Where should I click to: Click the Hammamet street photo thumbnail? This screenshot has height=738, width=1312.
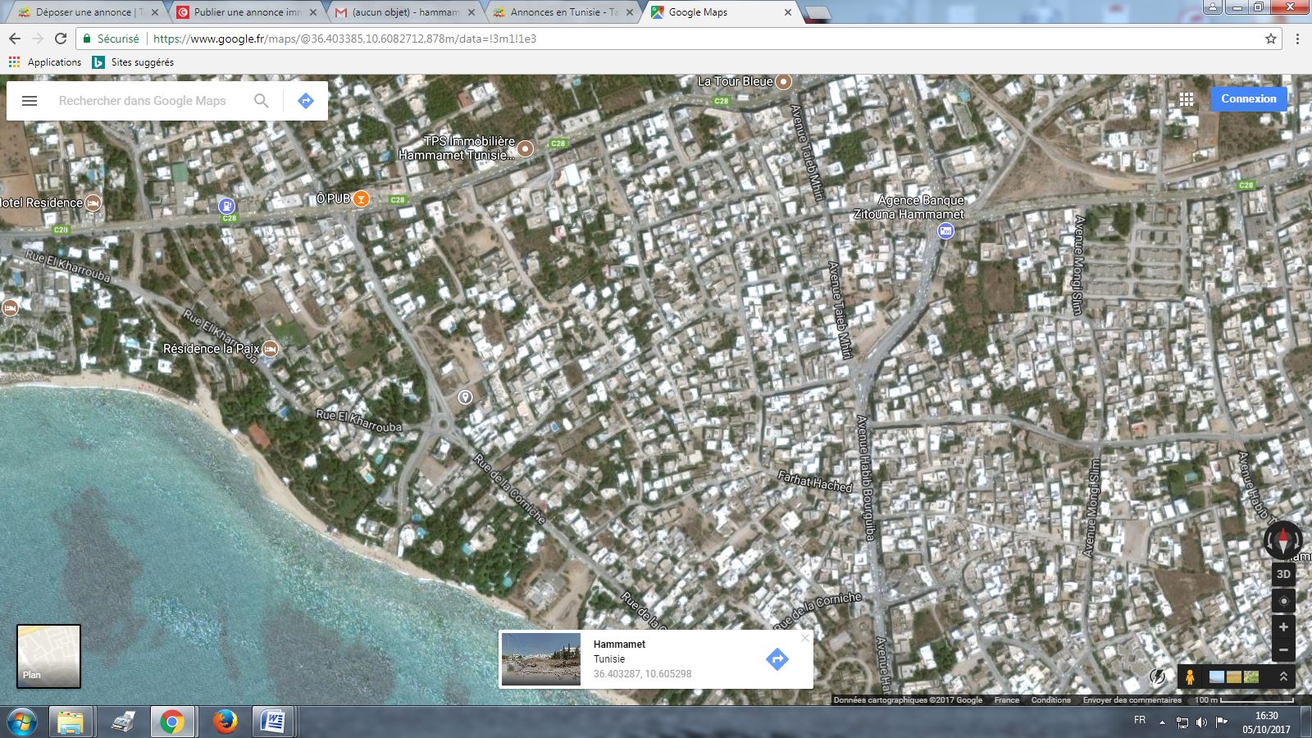541,658
